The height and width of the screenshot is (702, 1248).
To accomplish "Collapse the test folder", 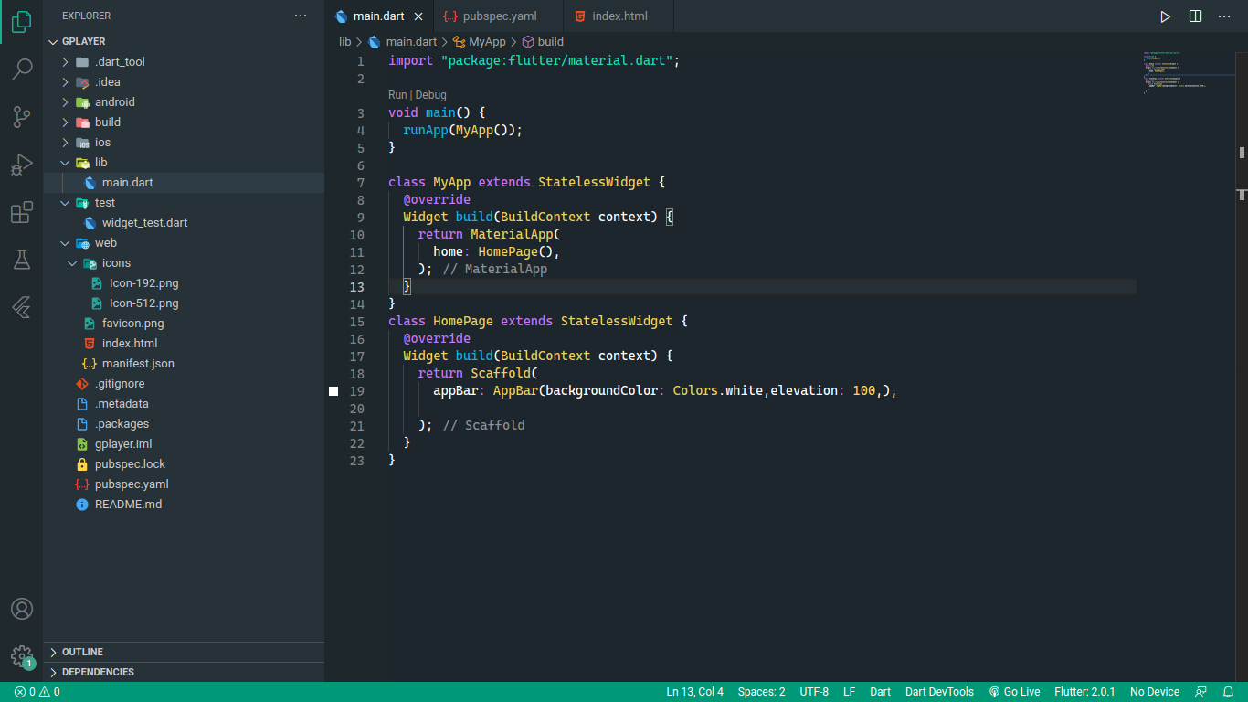I will [x=184, y=203].
